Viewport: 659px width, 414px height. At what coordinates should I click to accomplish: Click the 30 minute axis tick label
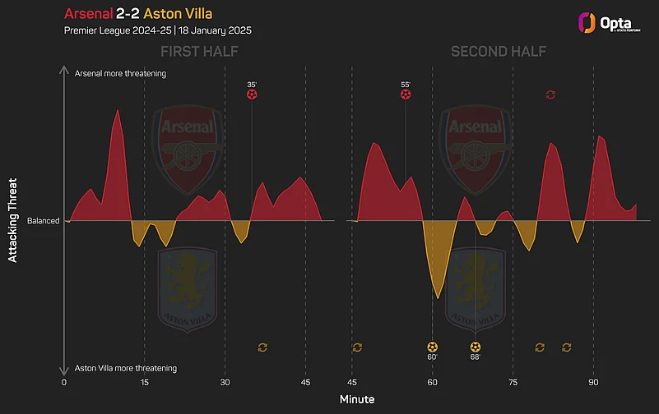[225, 383]
